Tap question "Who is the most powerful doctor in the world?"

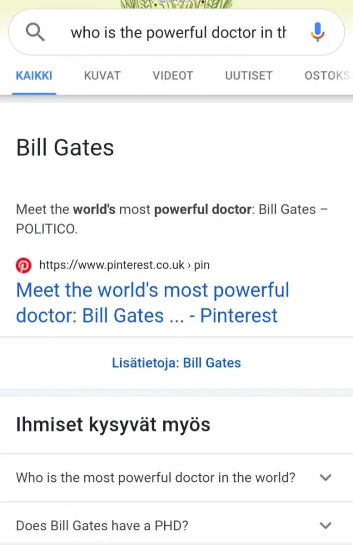click(156, 478)
